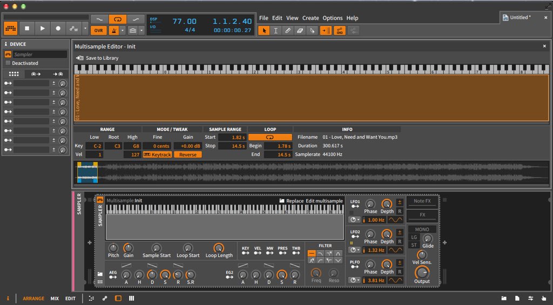The width and height of the screenshot is (553, 305).
Task: Switch to ARRANGE view
Action: coord(33,299)
